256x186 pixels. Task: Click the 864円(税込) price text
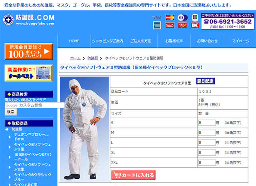point(209,105)
